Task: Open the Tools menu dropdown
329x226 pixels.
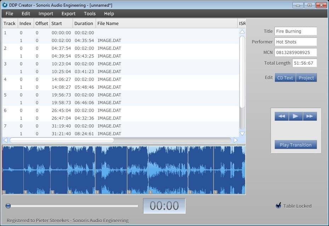Action: 90,13
